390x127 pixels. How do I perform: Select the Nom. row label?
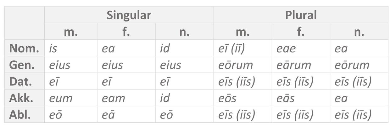click(x=24, y=48)
